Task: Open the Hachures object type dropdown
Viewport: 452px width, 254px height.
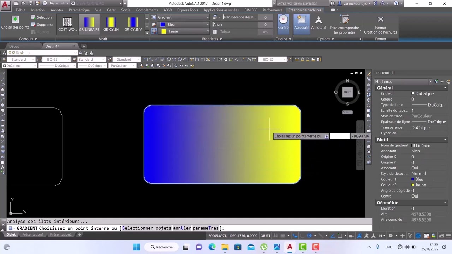Action: coord(403,81)
